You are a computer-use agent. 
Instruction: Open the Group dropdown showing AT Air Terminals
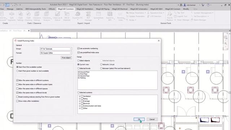tap(56, 49)
